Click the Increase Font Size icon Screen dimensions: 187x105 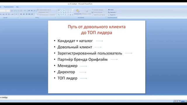click(x=12, y=11)
